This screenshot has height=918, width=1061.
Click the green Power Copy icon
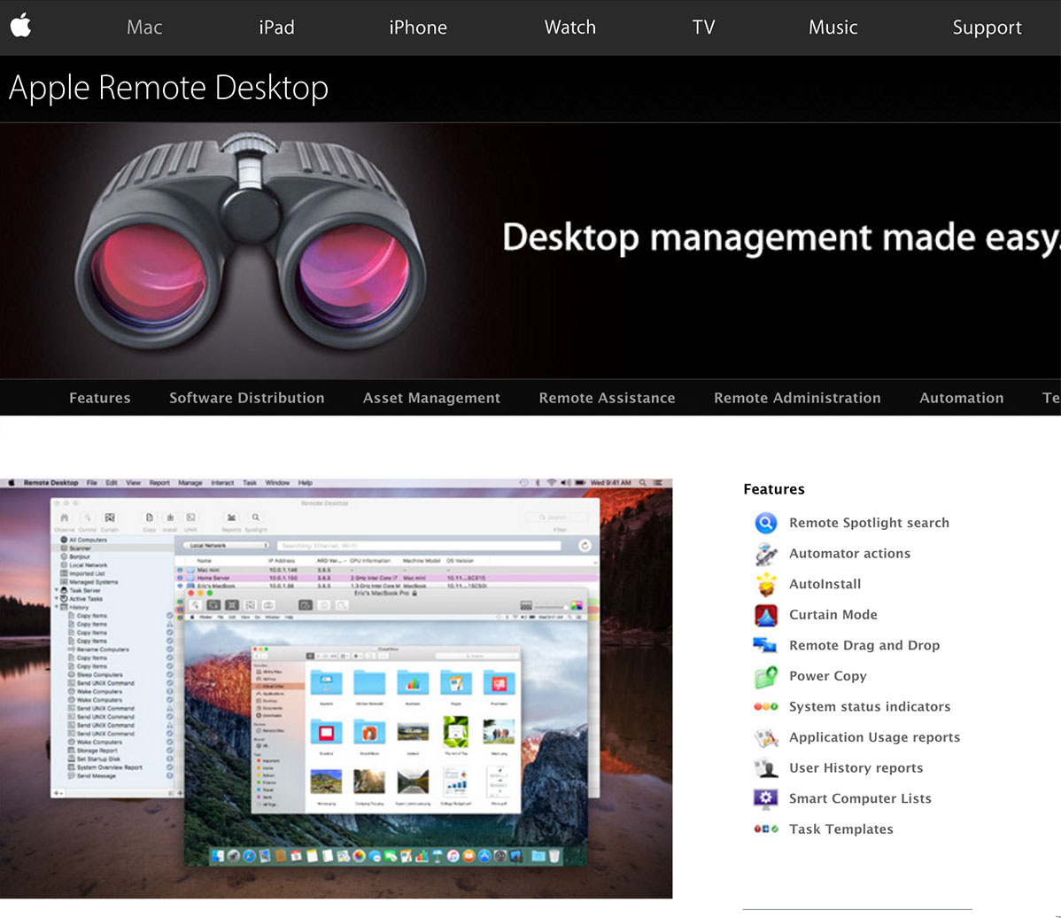(765, 676)
